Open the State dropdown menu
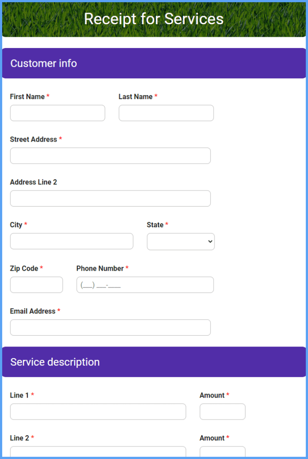308x459 pixels. click(180, 242)
